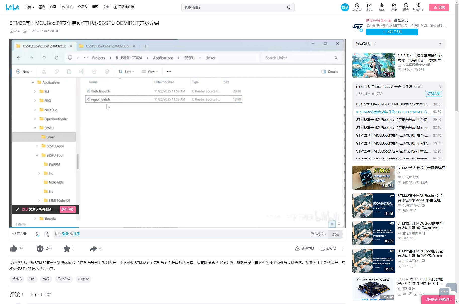Open 弹幕列表 options three-dot icon
The height and width of the screenshot is (304, 459).
(375, 44)
